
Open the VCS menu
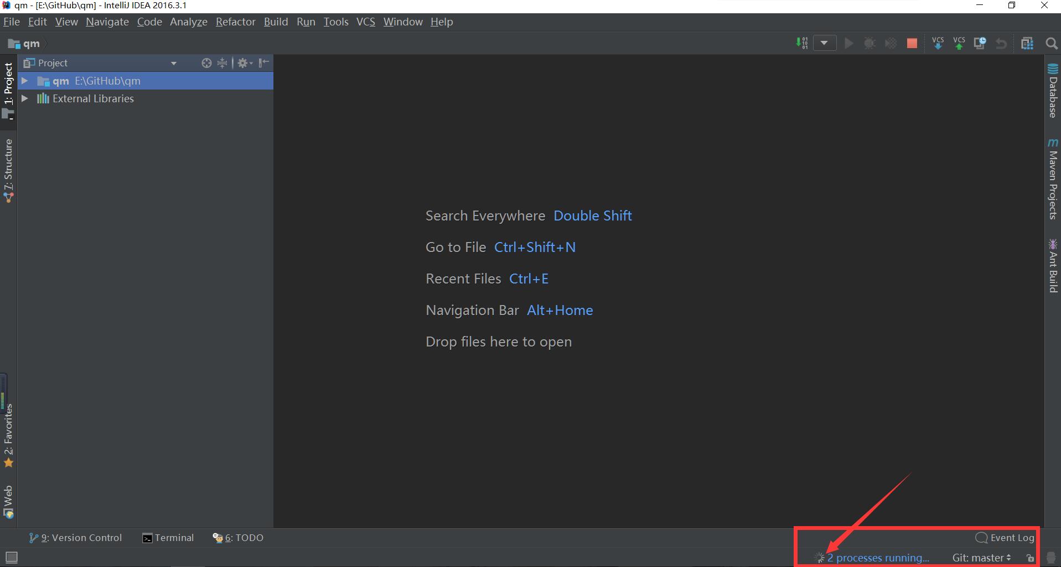pyautogui.click(x=366, y=22)
